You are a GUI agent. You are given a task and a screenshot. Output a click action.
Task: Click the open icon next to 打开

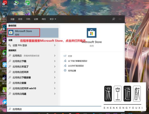click(x=65, y=56)
